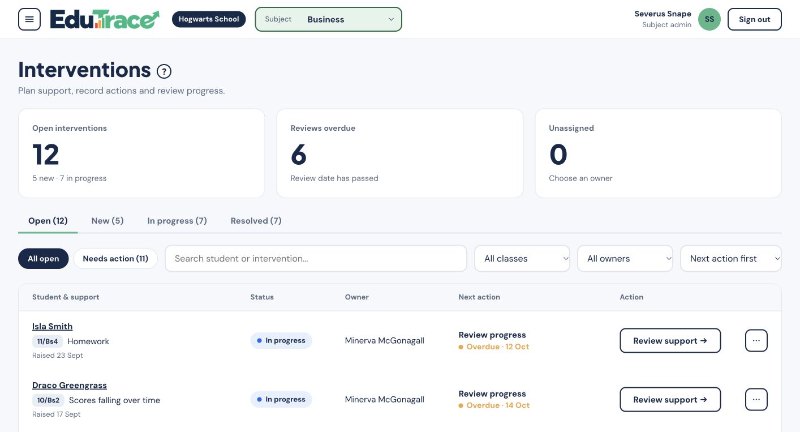Switch to the In progress (7) tab

pyautogui.click(x=177, y=221)
